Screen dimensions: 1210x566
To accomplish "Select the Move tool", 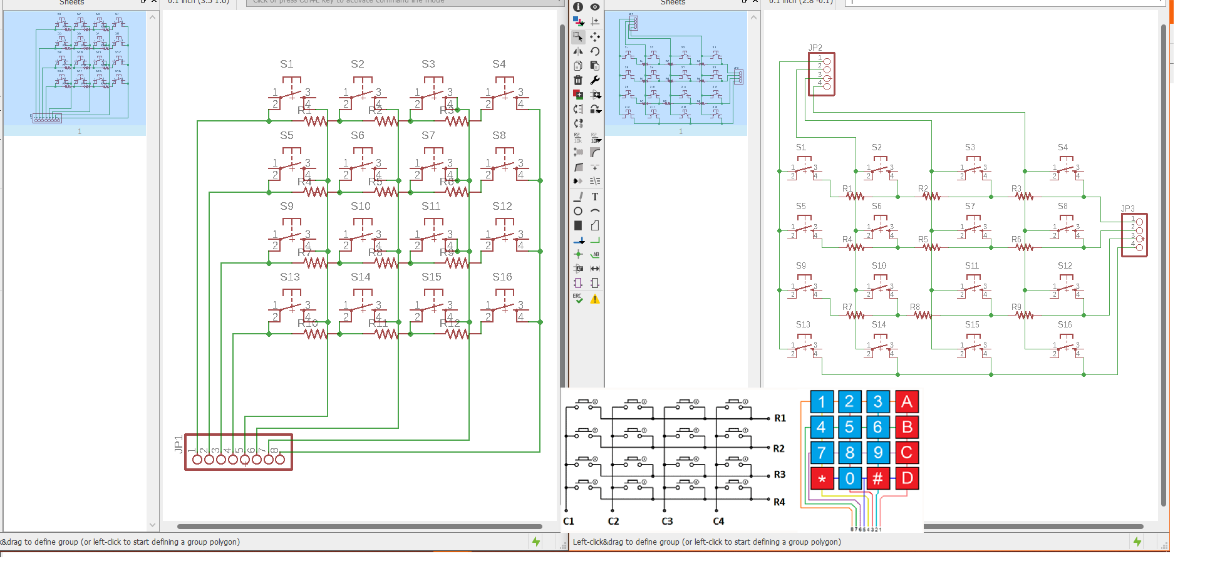I will point(595,37).
